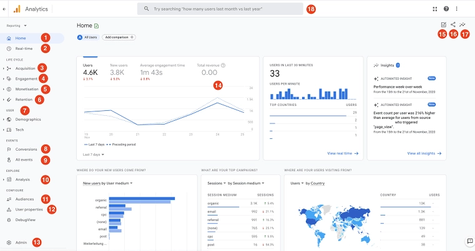
Task: Click the users per minute bar chart
Action: pos(313,94)
